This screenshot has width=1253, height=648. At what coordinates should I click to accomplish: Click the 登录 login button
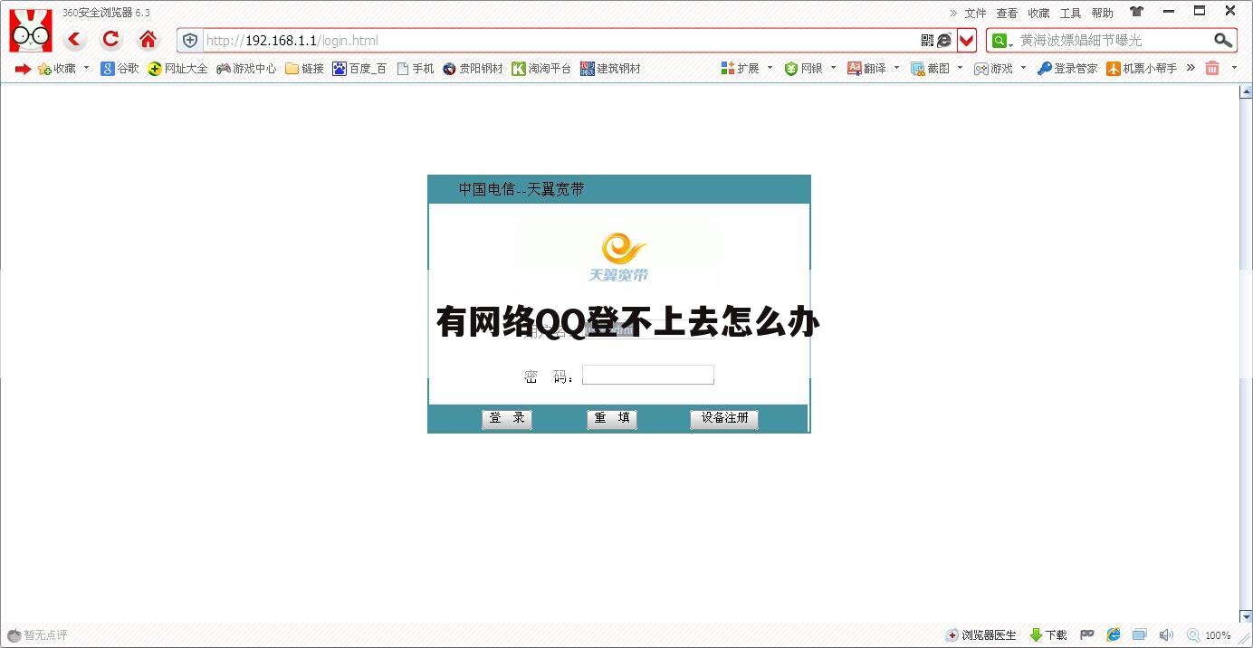(507, 419)
